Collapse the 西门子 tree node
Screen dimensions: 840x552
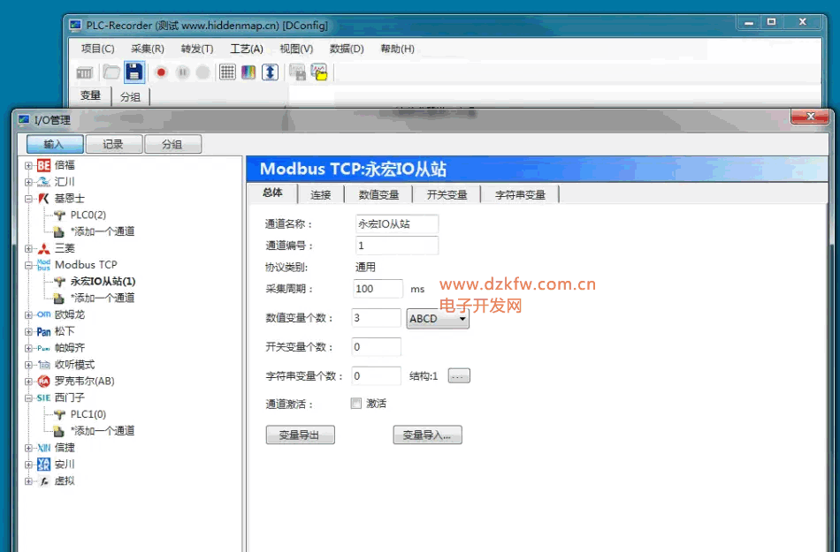(x=28, y=398)
